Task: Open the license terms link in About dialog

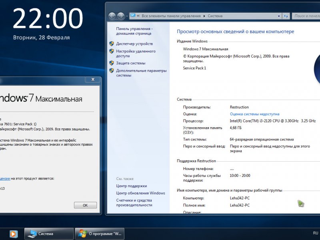Action: pos(5,178)
